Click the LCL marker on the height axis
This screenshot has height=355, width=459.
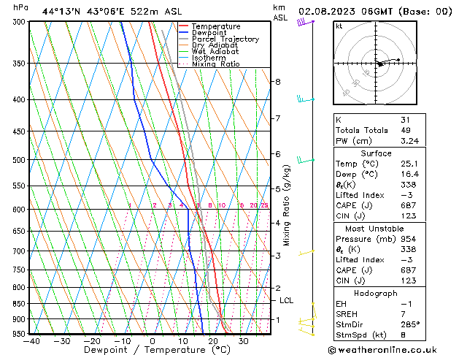pyautogui.click(x=286, y=300)
